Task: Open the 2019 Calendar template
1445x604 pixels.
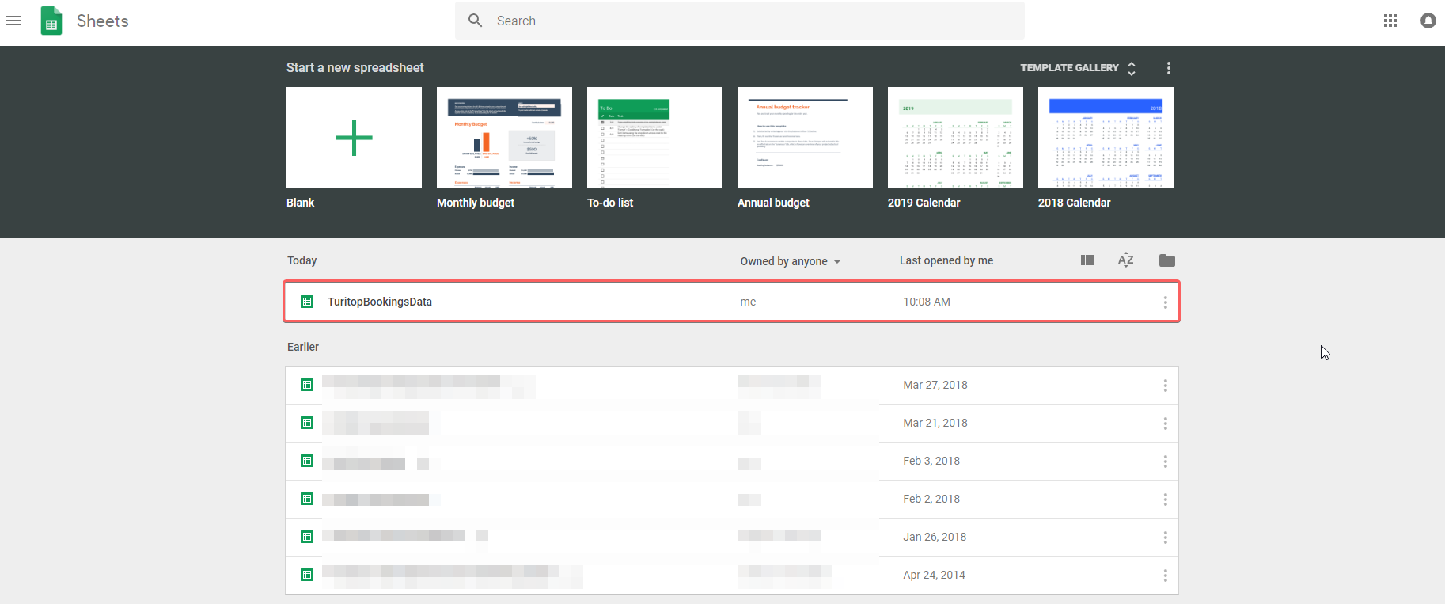Action: coord(955,138)
